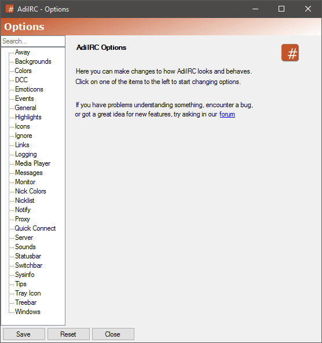
Task: Select Treebar in the tree
Action: pyautogui.click(x=26, y=302)
